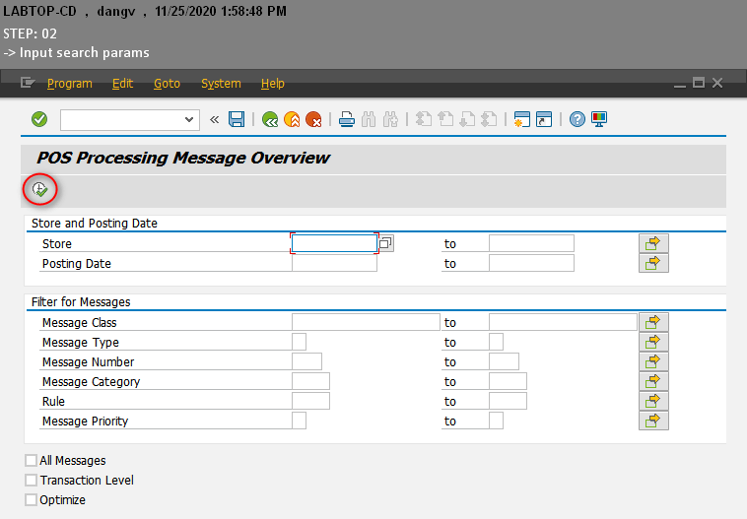Click the Print icon in toolbar
747x519 pixels.
[x=347, y=119]
